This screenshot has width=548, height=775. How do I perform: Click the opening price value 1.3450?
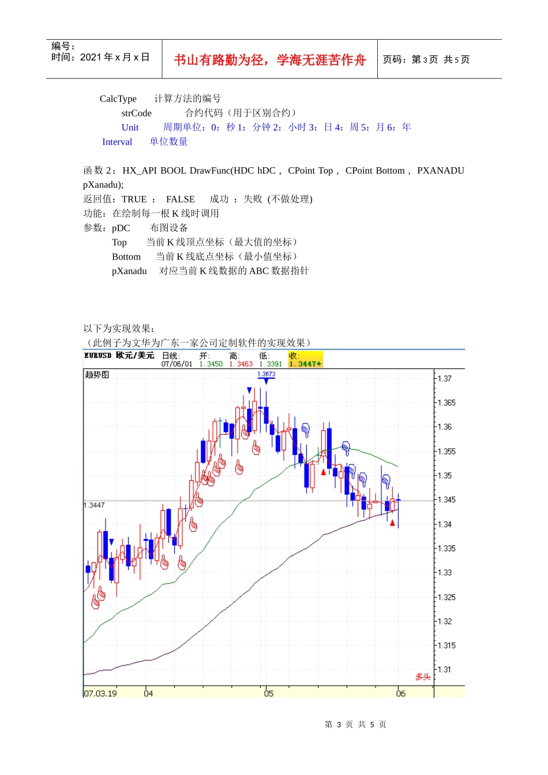pyautogui.click(x=211, y=364)
